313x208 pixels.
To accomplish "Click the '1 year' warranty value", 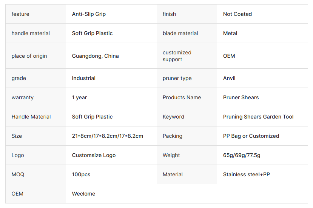I will (79, 97).
